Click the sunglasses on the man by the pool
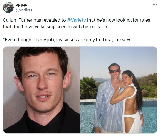The height and width of the screenshot is (136, 162). 115,71
